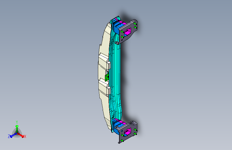Pick the magenta insert in lower plate opening
The height and width of the screenshot is (150, 232).
click(x=128, y=132)
